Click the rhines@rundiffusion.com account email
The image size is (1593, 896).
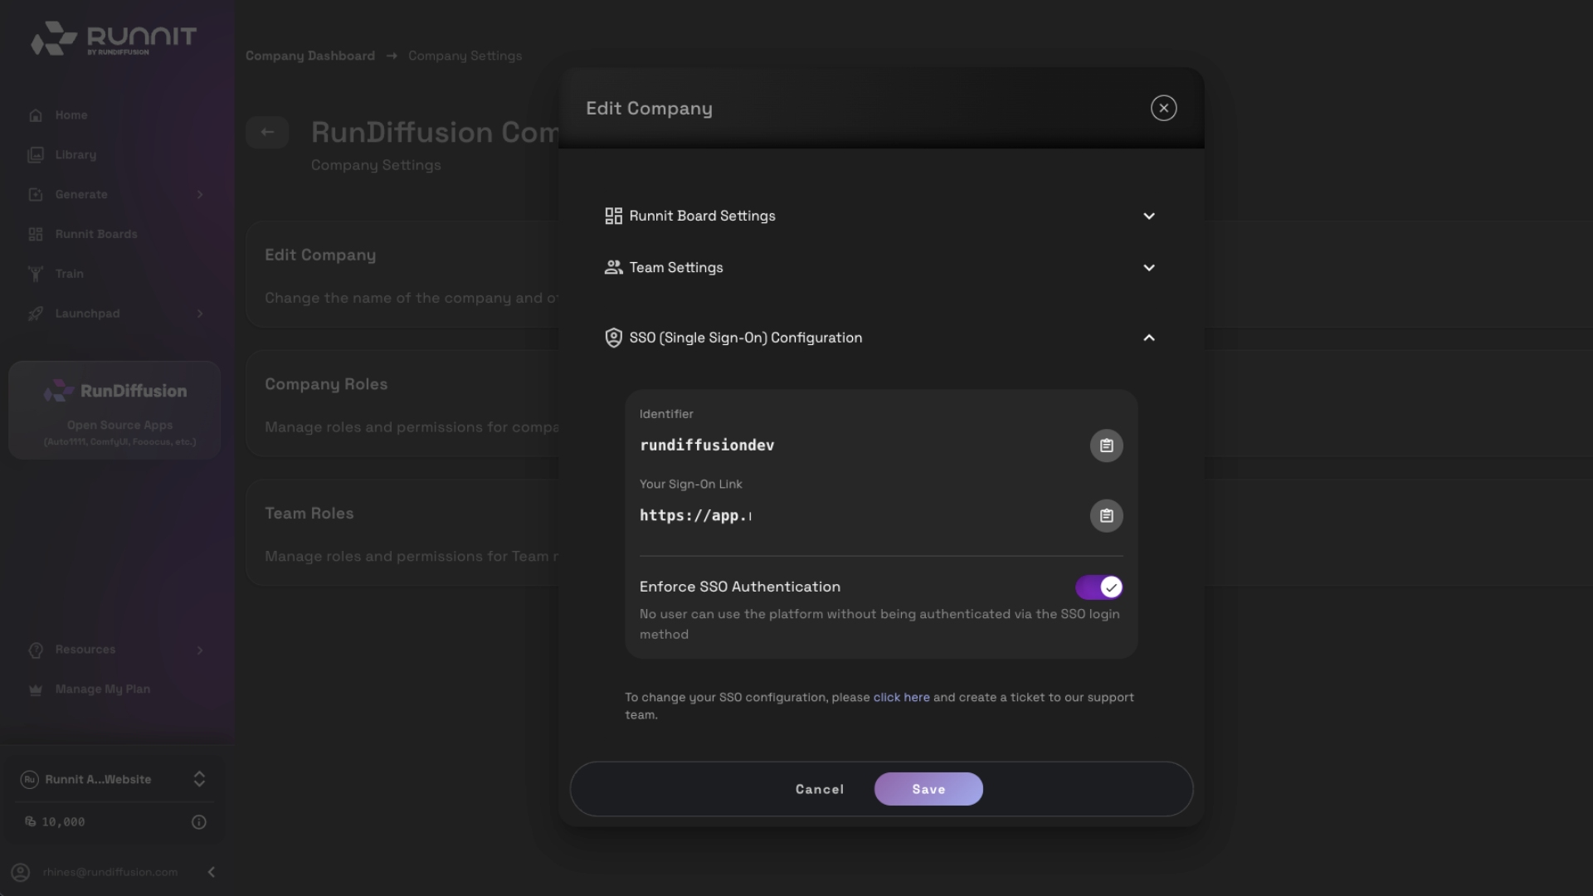click(110, 873)
